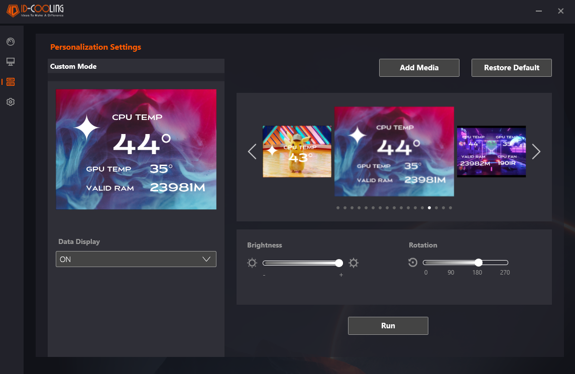Set rotation slider to 90 degrees
This screenshot has width=575, height=374.
(x=451, y=263)
